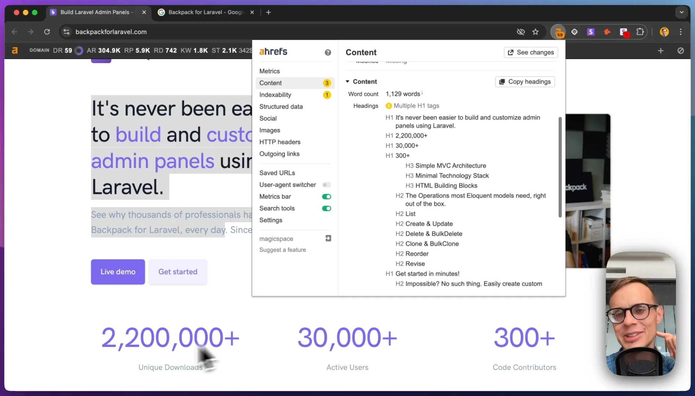Screen dimensions: 695x396
Task: Turn off the Metrics bar toggle
Action: (326, 197)
